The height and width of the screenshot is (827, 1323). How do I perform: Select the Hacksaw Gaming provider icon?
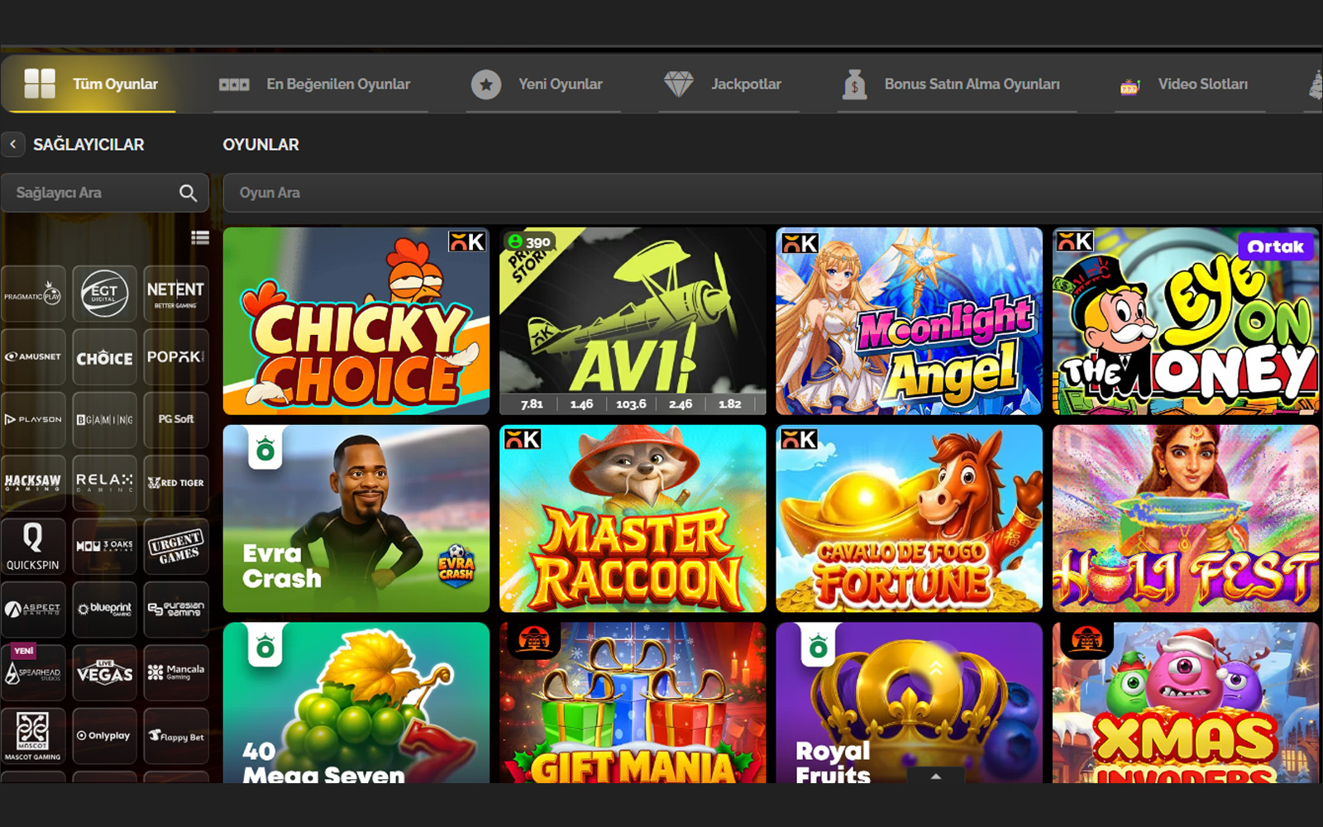[x=33, y=482]
